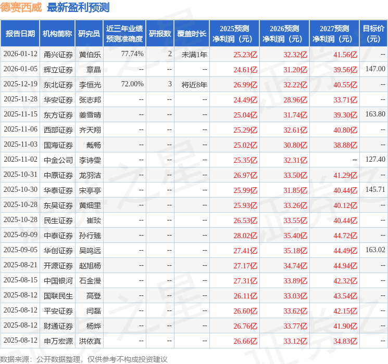
Task: Select analyst 李恒光 in the 东北证券 row
Action: 90,84
